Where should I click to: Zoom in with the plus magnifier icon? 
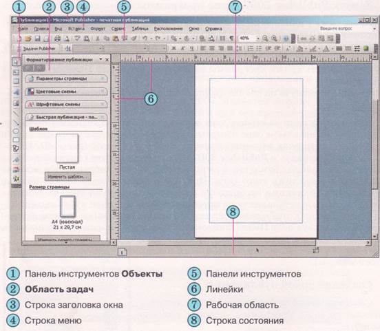pyautogui.click(x=274, y=38)
